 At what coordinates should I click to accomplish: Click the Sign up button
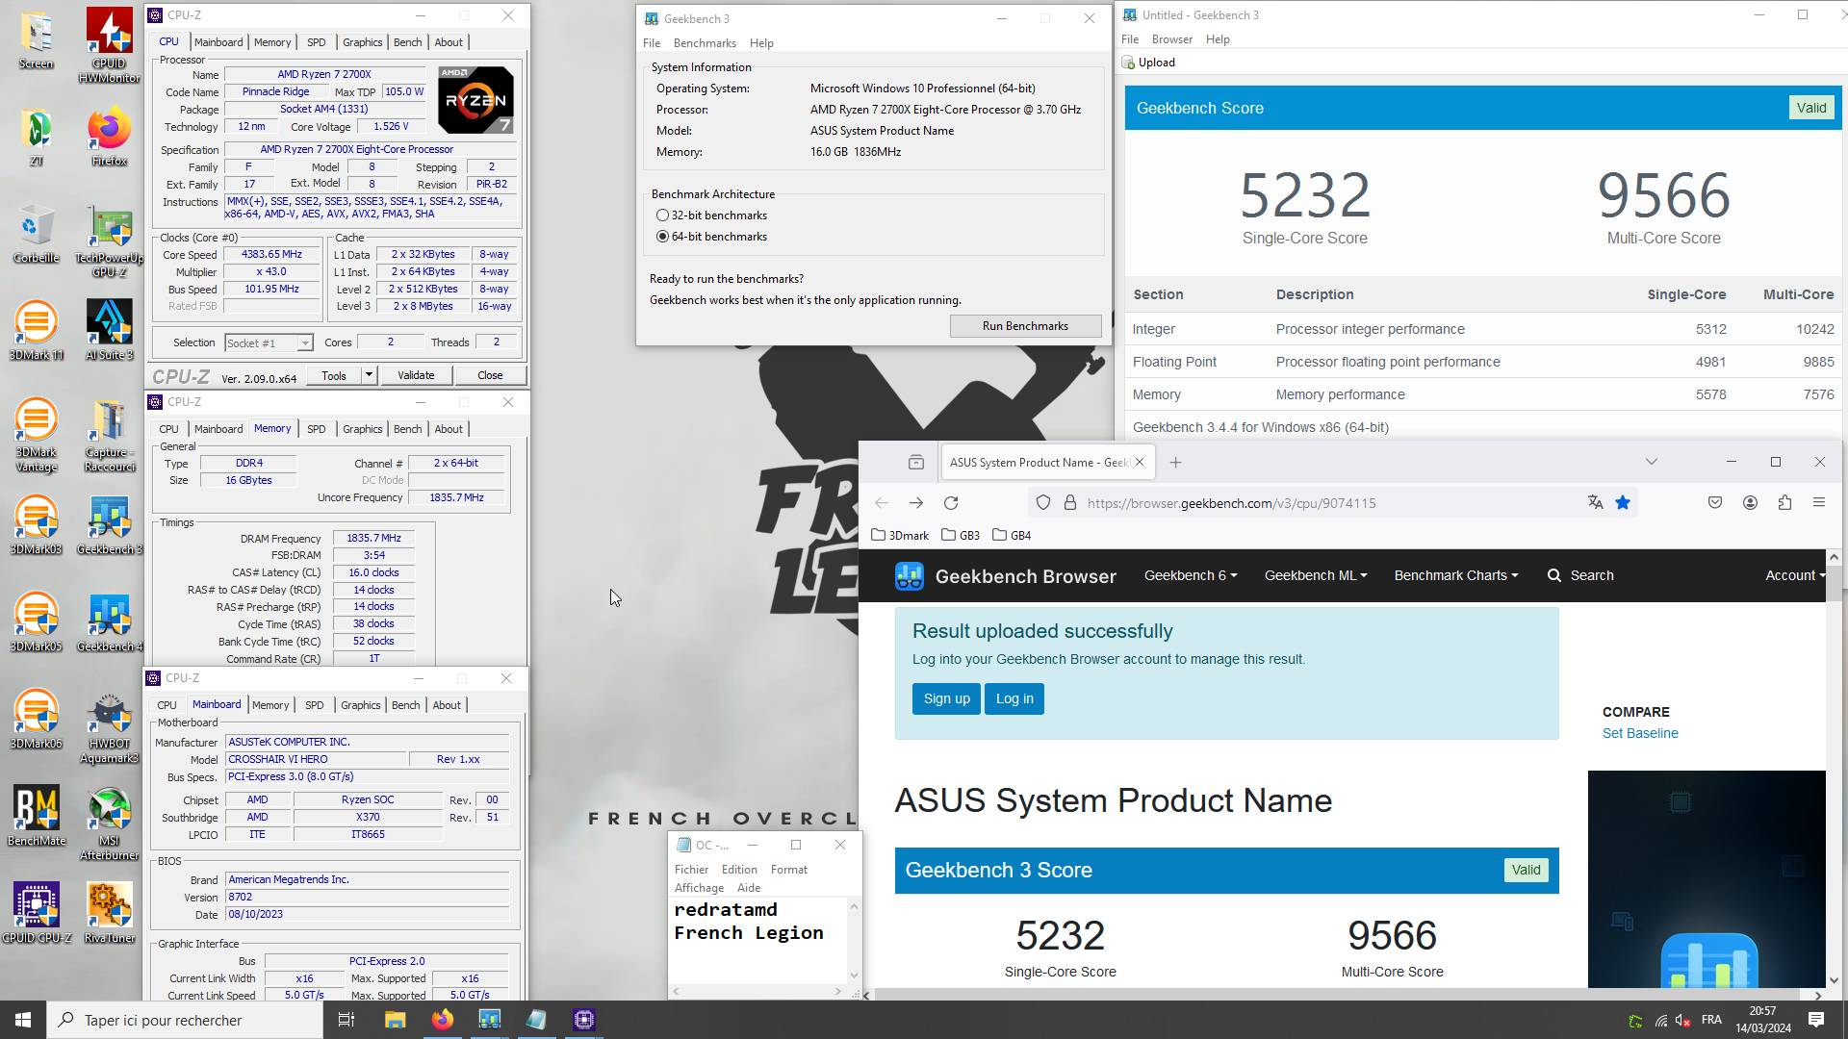[946, 699]
